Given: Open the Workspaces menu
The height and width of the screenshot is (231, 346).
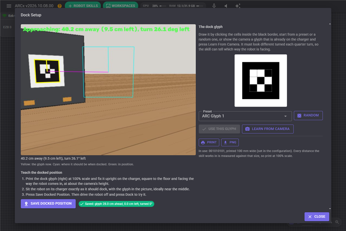Looking at the screenshot, I should 121,6.
